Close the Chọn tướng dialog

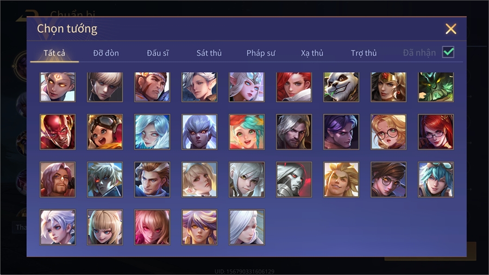click(x=450, y=29)
